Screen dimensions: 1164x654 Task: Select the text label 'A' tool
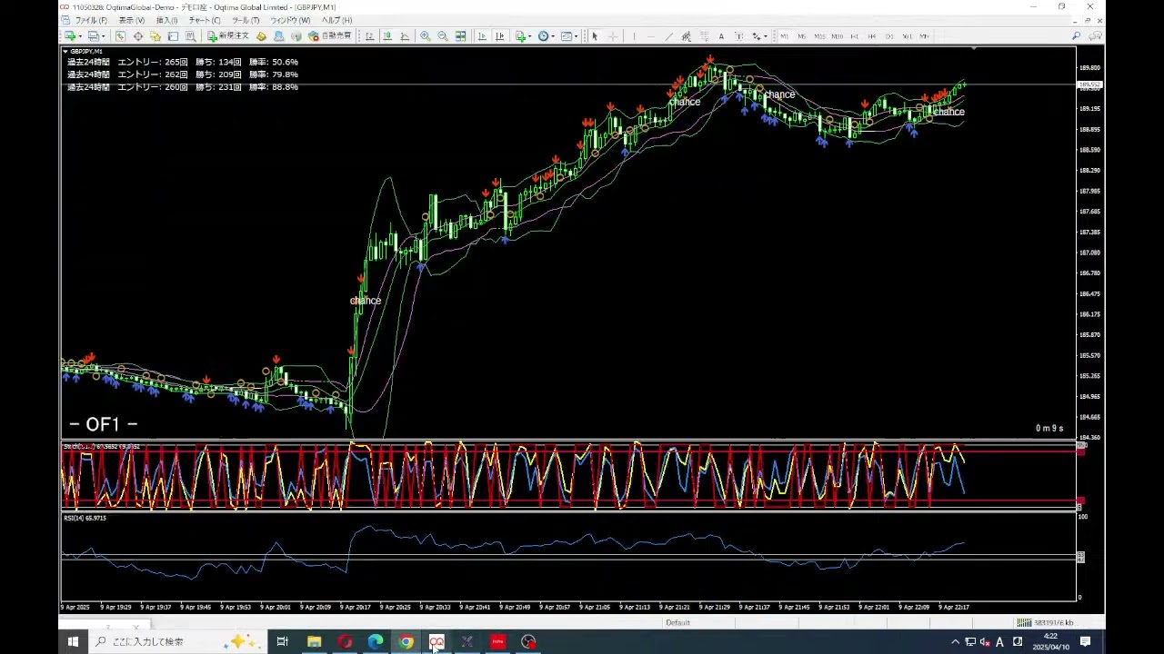(x=721, y=36)
